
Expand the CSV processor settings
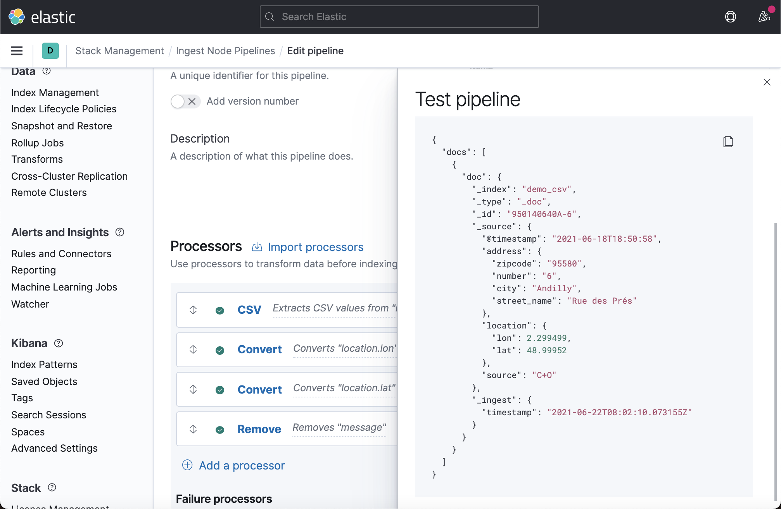(249, 310)
